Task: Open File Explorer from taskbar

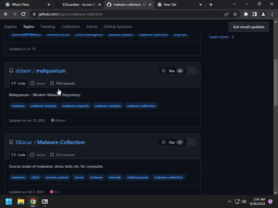Action: pos(21,201)
